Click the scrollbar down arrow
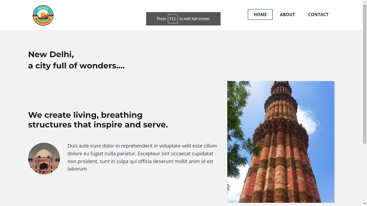This screenshot has width=367, height=206. point(365,204)
